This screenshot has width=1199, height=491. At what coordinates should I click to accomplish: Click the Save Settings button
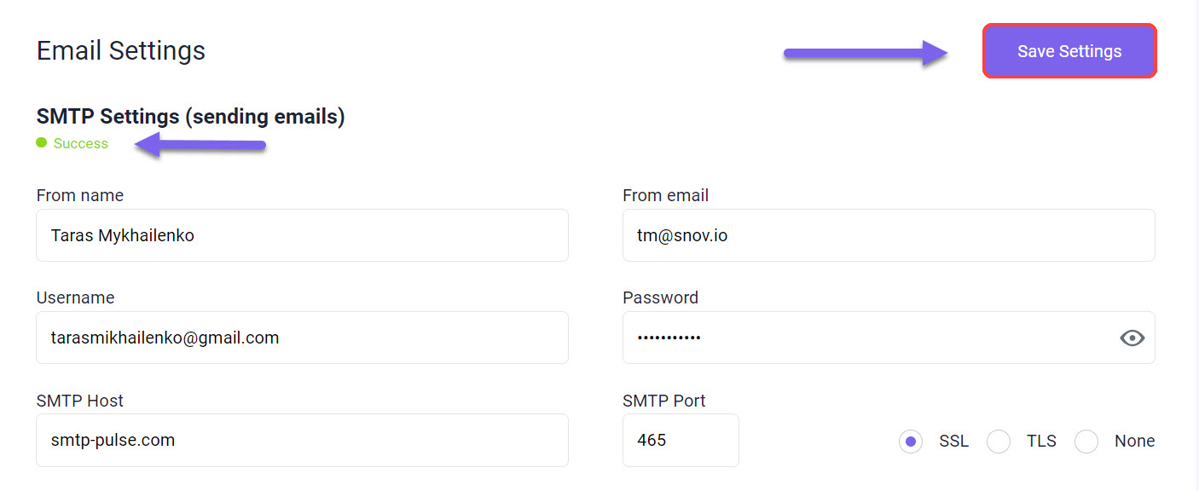click(1069, 51)
